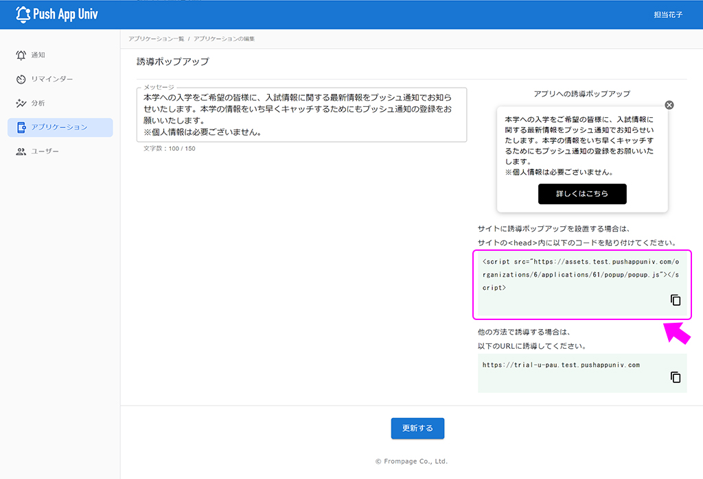Click the 更新する button
Viewport: 703px width, 479px height.
point(417,428)
